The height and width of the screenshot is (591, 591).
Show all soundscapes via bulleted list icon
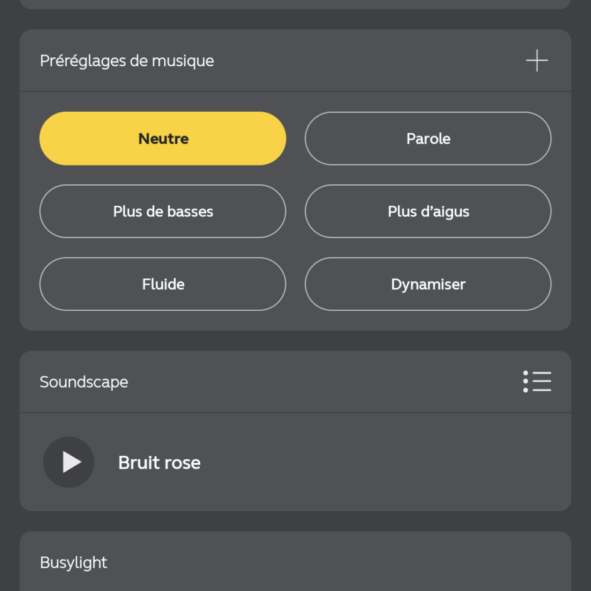[537, 381]
